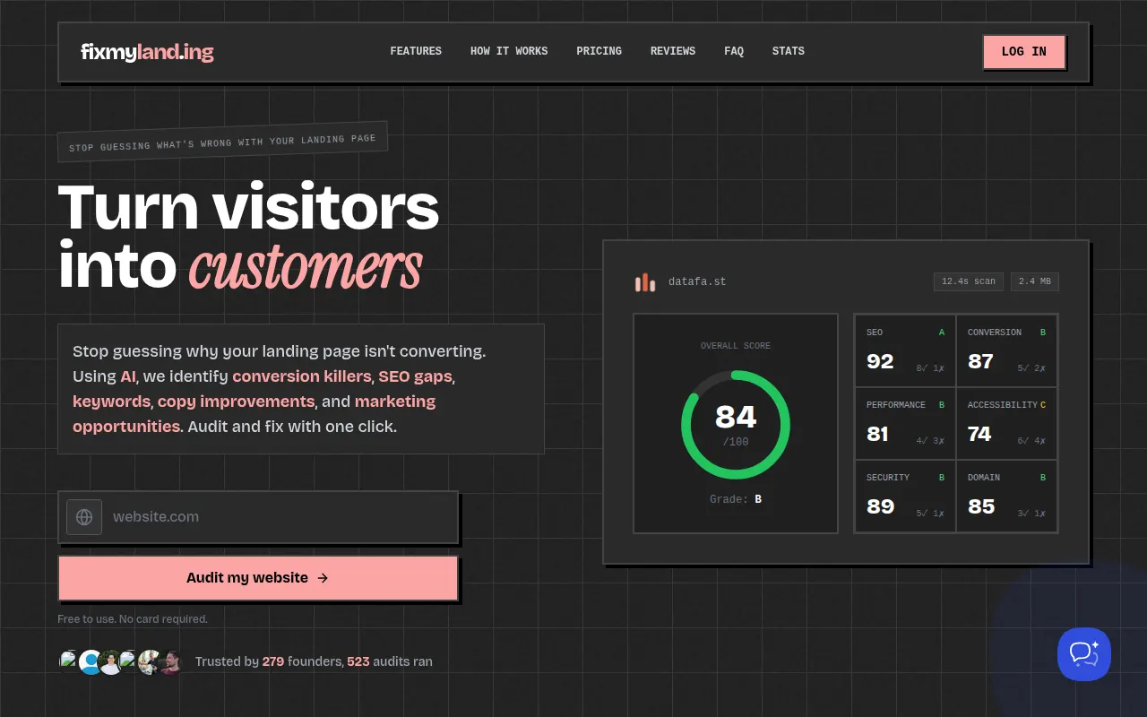The height and width of the screenshot is (717, 1147).
Task: Click the Log In button
Action: click(x=1024, y=52)
